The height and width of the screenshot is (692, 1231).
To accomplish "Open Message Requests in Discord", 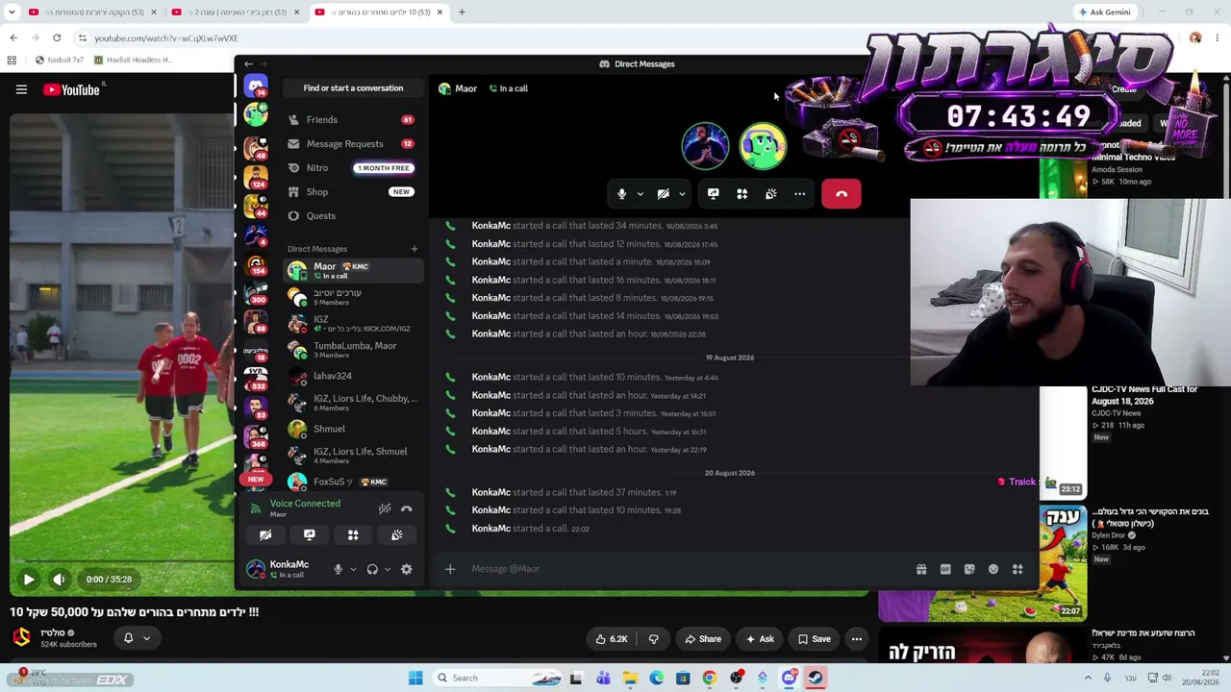I will coord(351,144).
